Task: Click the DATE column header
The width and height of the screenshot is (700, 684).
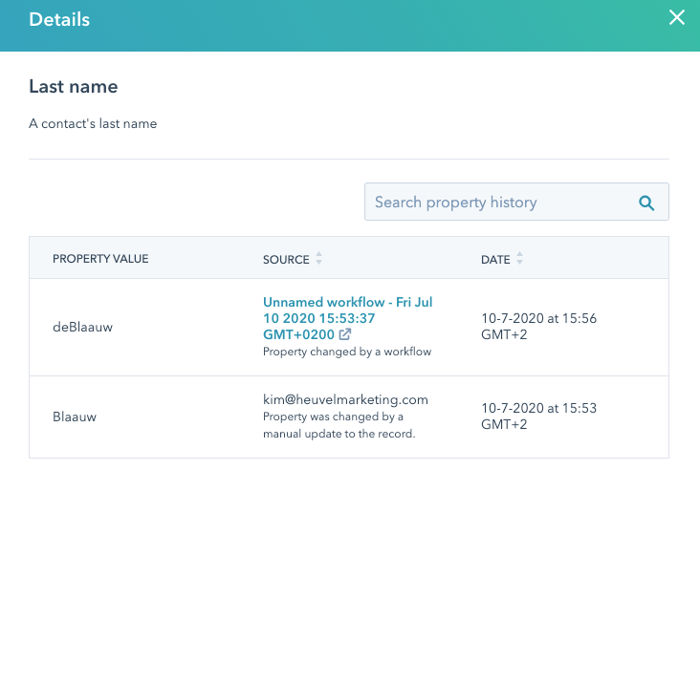Action: tap(495, 260)
